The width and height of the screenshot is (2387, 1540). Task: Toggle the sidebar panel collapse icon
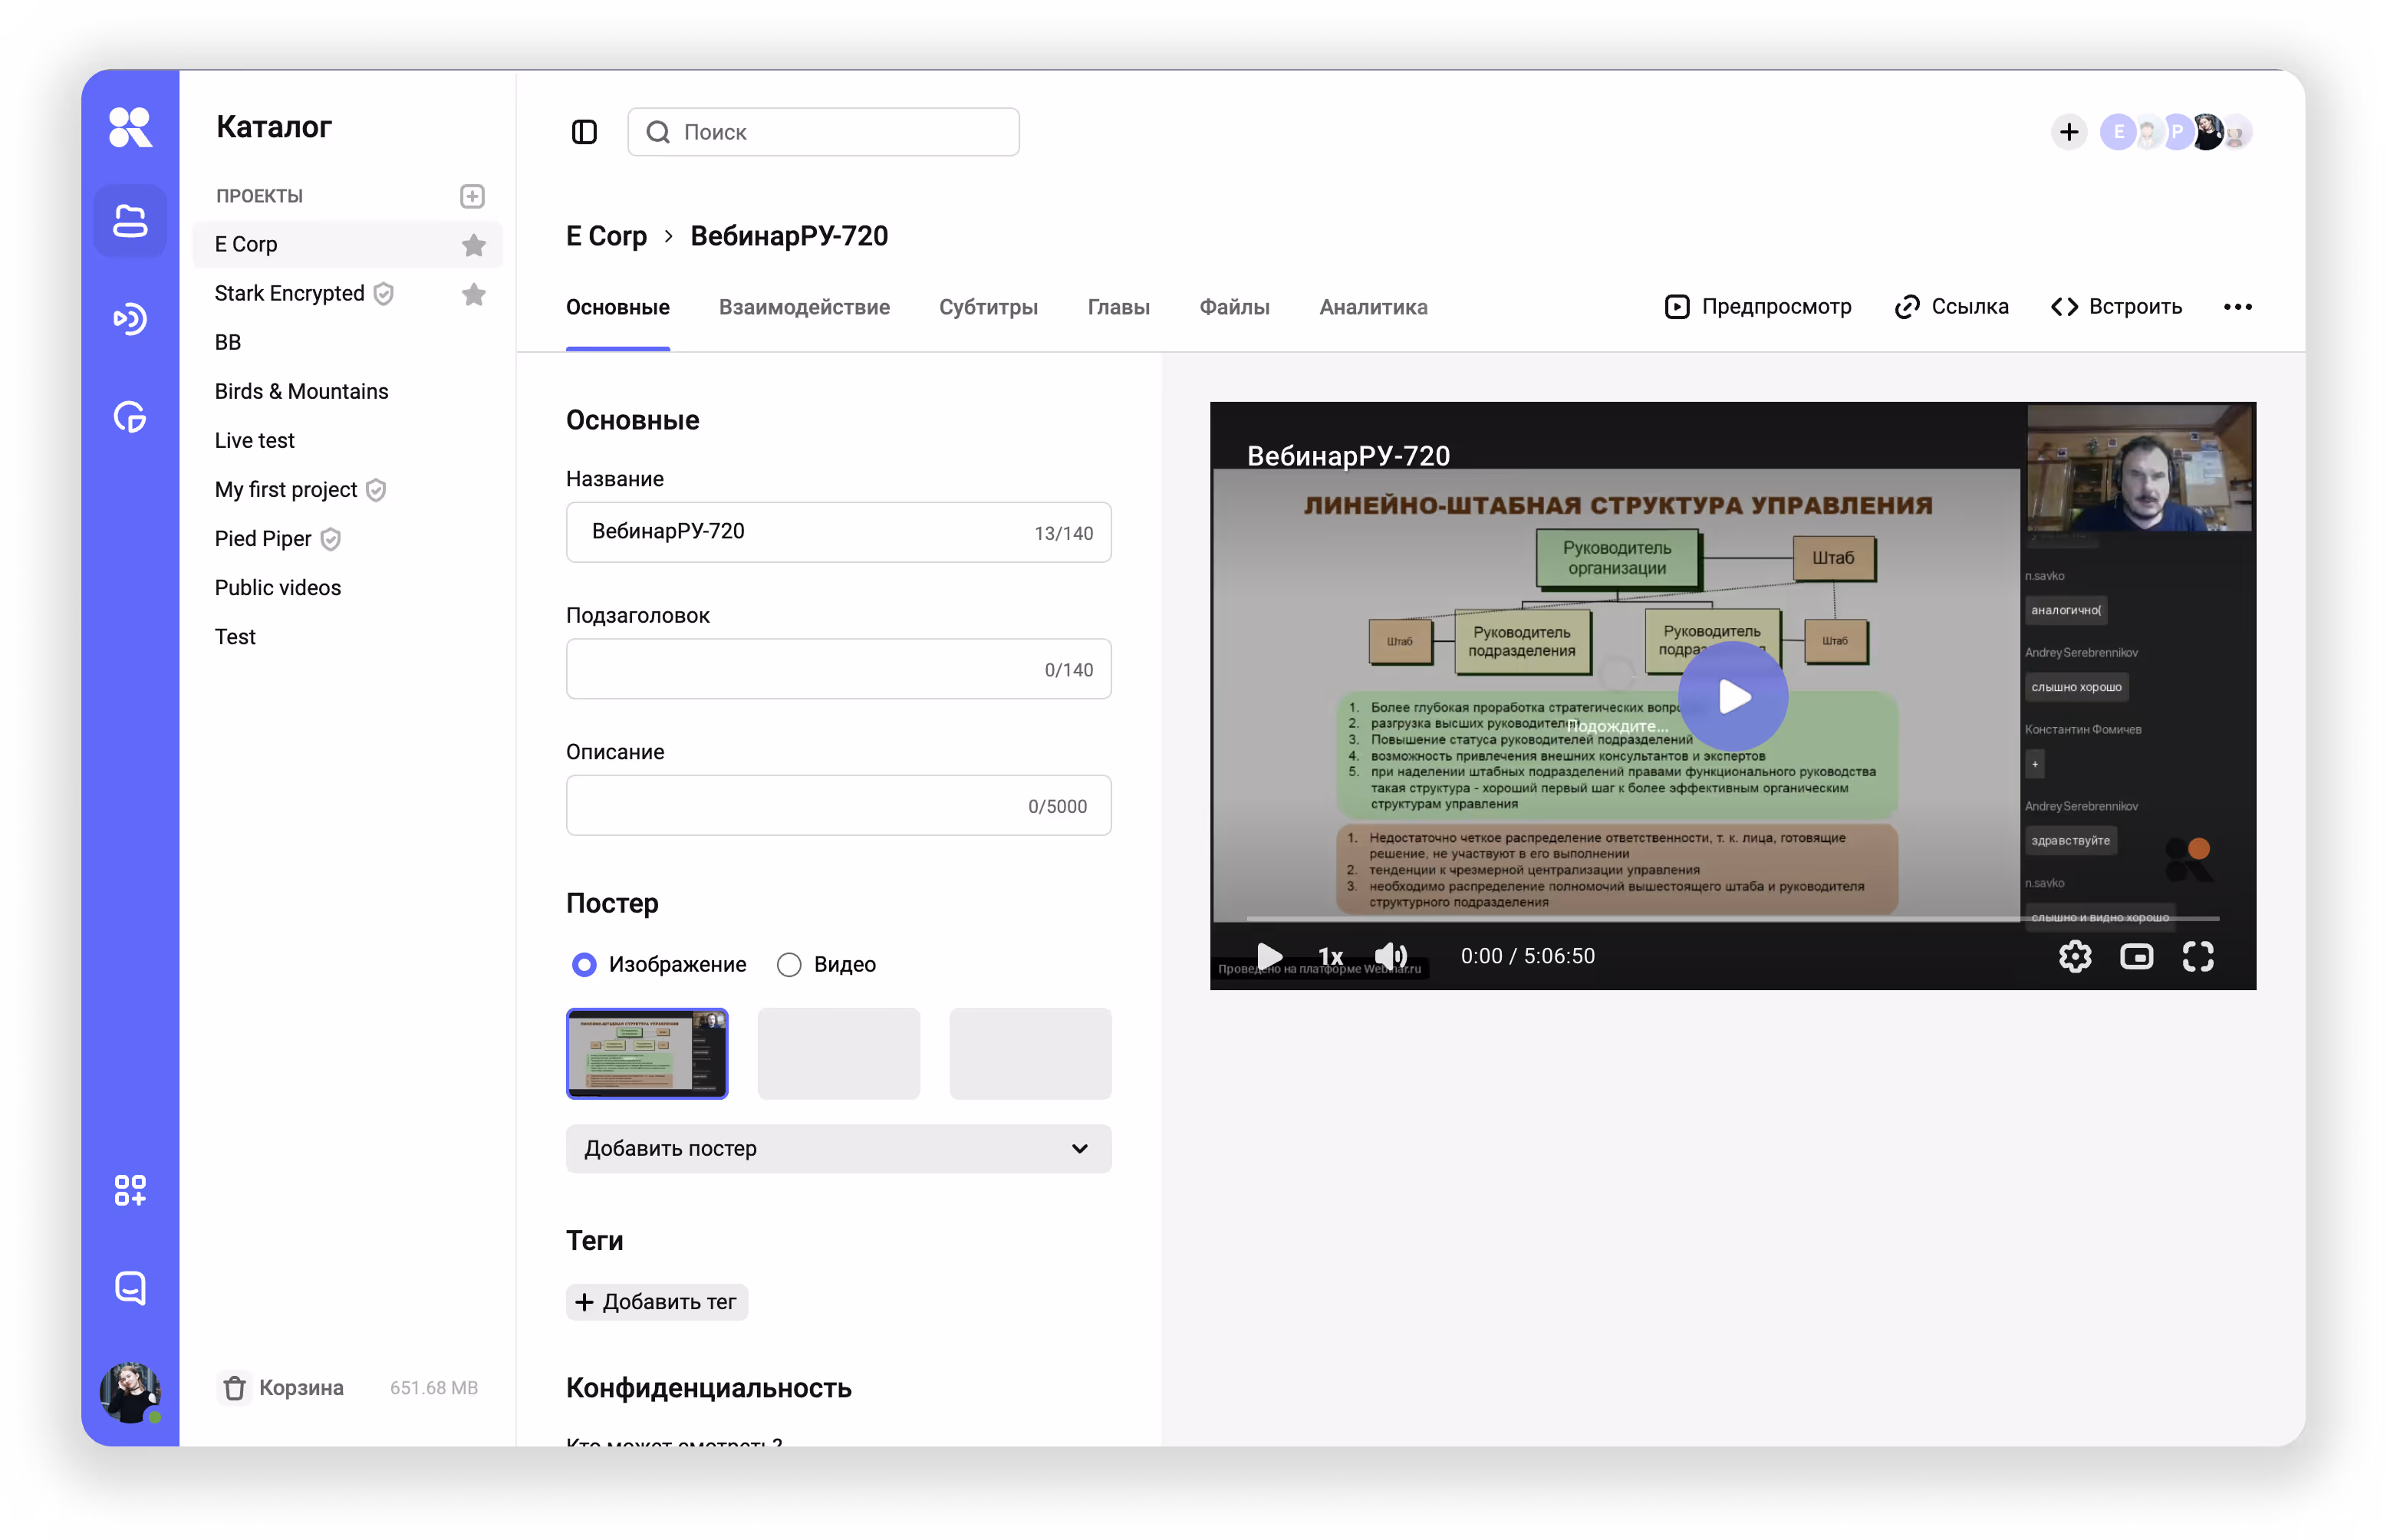[x=584, y=132]
